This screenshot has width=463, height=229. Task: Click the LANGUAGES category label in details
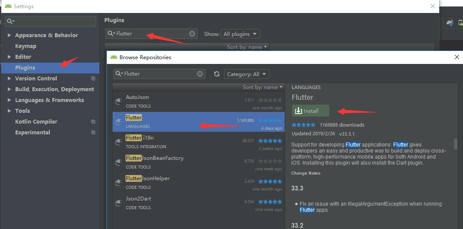pyautogui.click(x=306, y=87)
